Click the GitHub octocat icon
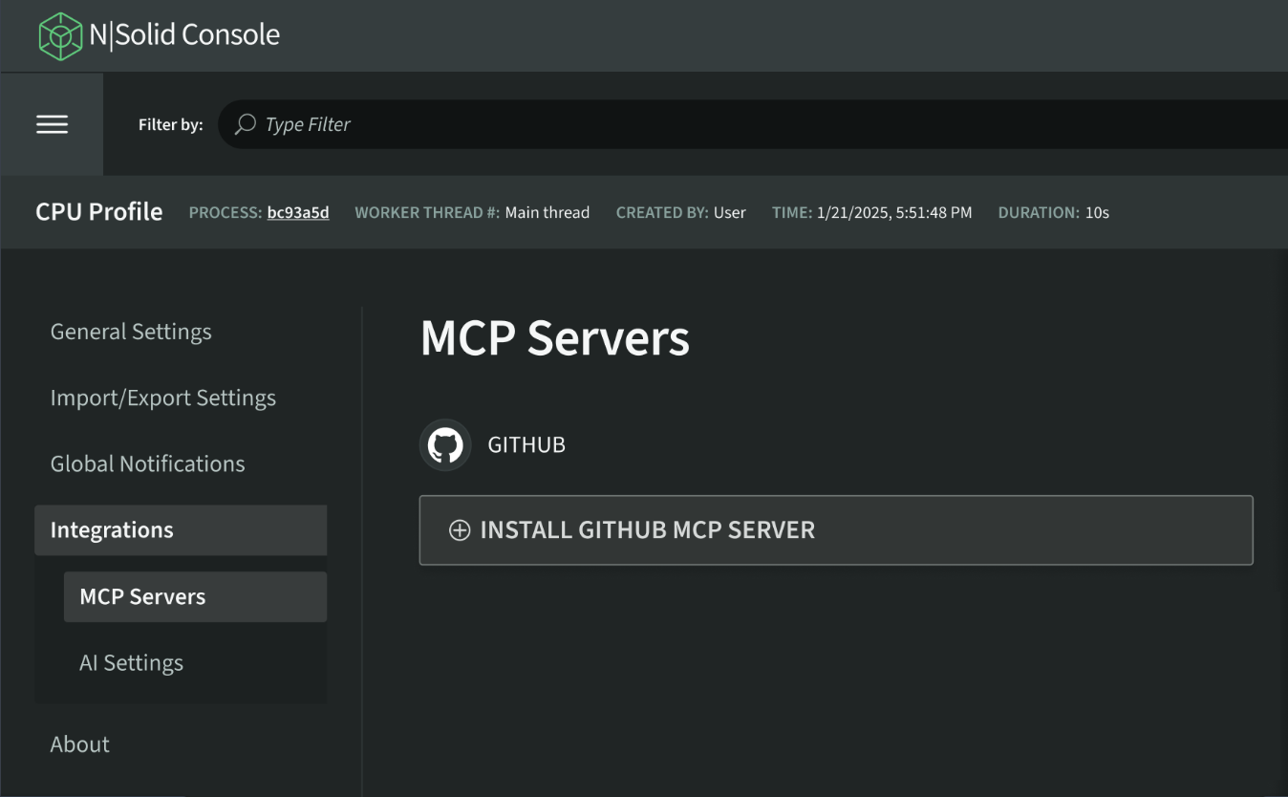 pyautogui.click(x=444, y=444)
